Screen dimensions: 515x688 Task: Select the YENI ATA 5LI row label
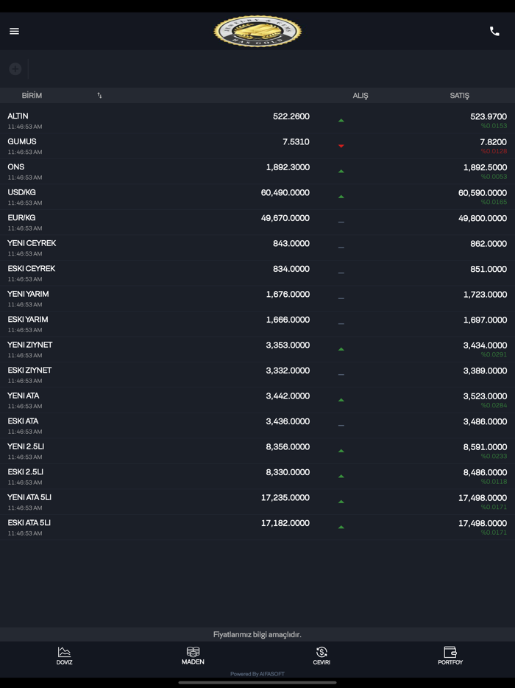29,498
